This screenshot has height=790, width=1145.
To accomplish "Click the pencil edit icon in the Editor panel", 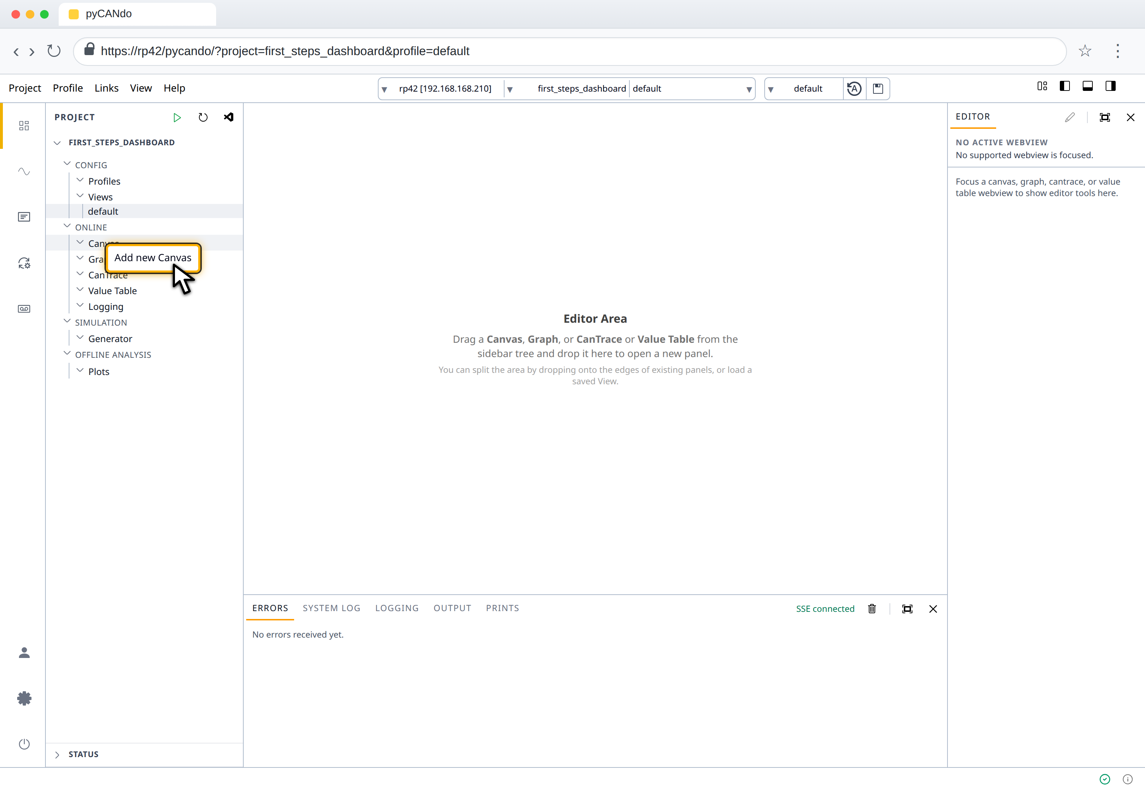I will tap(1070, 117).
